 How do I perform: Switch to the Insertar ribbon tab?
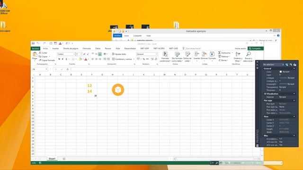(55, 49)
